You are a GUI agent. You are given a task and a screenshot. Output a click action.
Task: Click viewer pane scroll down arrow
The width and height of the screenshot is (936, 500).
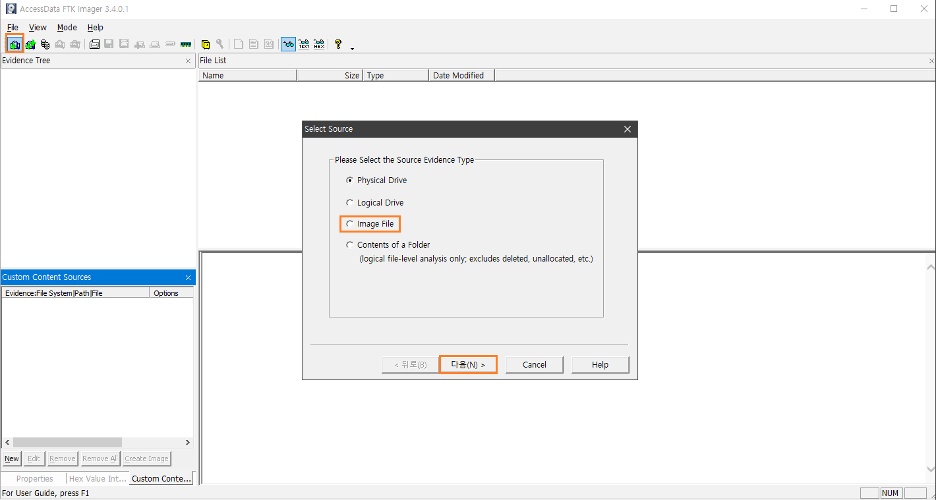[x=931, y=470]
